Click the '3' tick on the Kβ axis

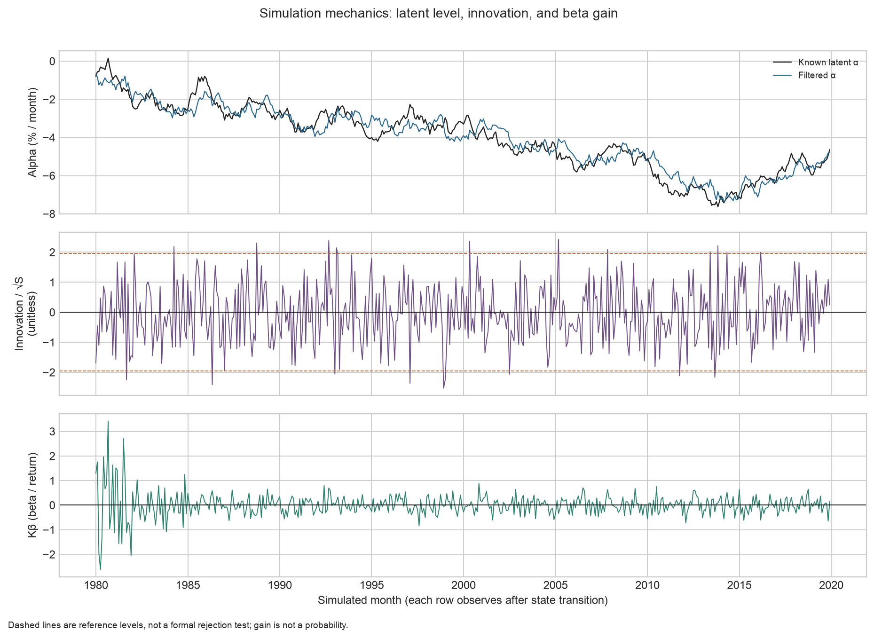[52, 432]
